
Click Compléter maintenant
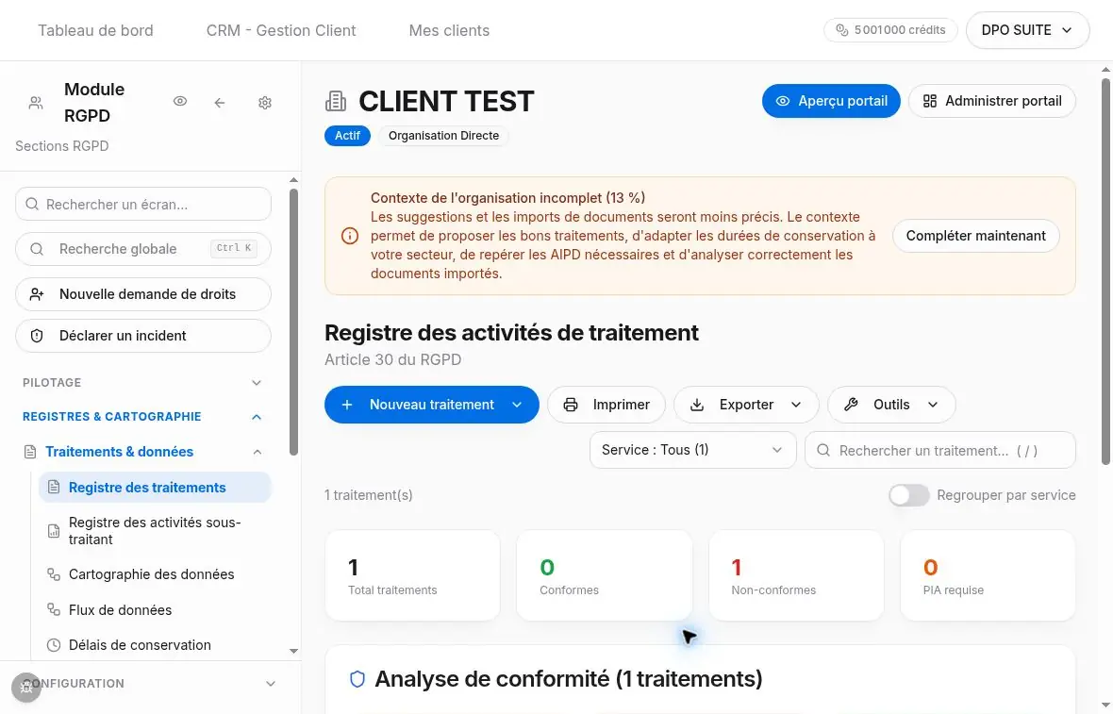pos(975,236)
